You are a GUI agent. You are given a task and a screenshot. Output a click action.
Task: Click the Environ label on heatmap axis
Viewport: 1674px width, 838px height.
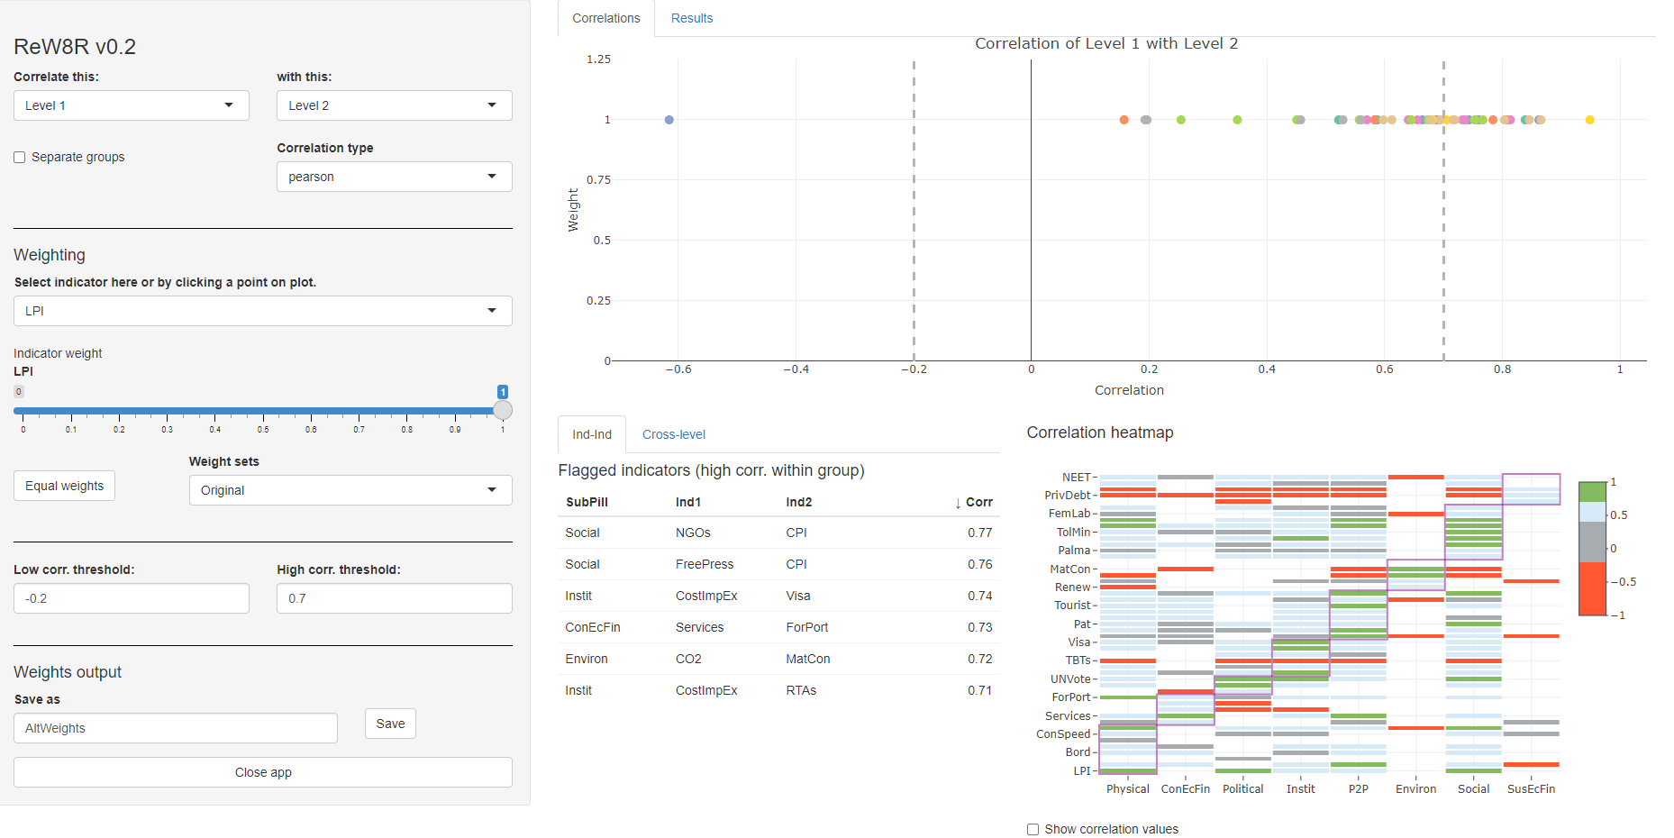tap(1415, 788)
